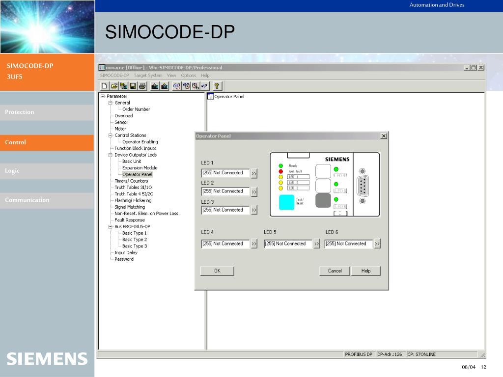503x377 pixels.
Task: Select Function Block Inputs tree item
Action: coord(136,148)
